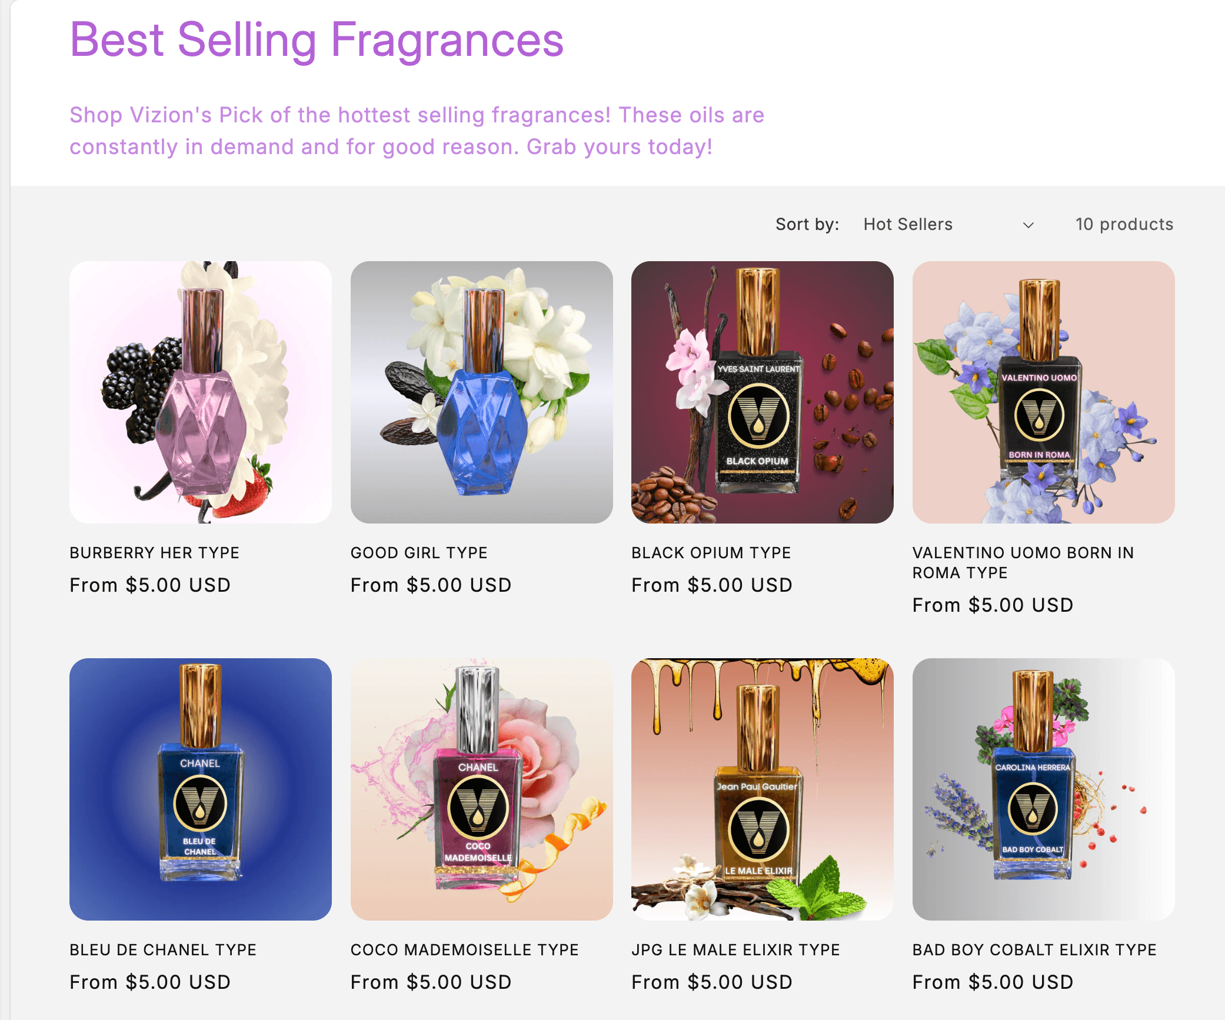Open JPG LE MALE ELIXIR TYPE link
Viewport: 1225px width, 1020px height.
[x=735, y=950]
